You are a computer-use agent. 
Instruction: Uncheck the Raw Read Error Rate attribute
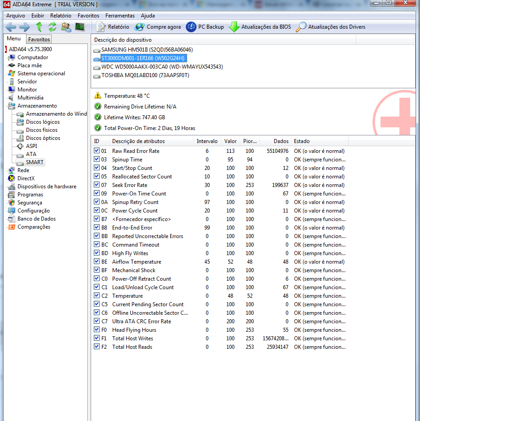[96, 151]
